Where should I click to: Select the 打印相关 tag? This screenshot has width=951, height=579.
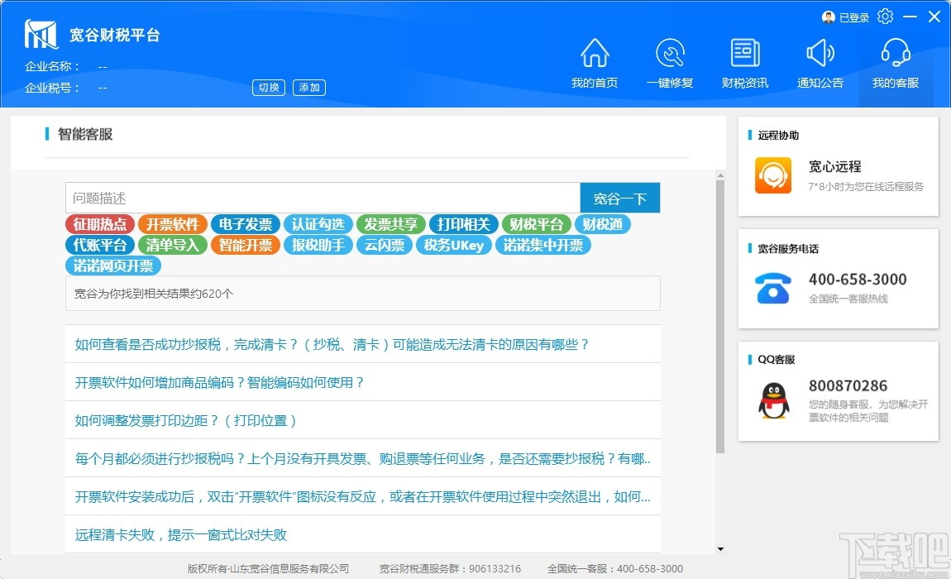464,224
